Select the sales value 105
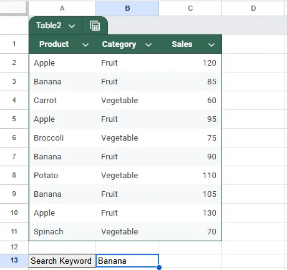 pyautogui.click(x=190, y=194)
